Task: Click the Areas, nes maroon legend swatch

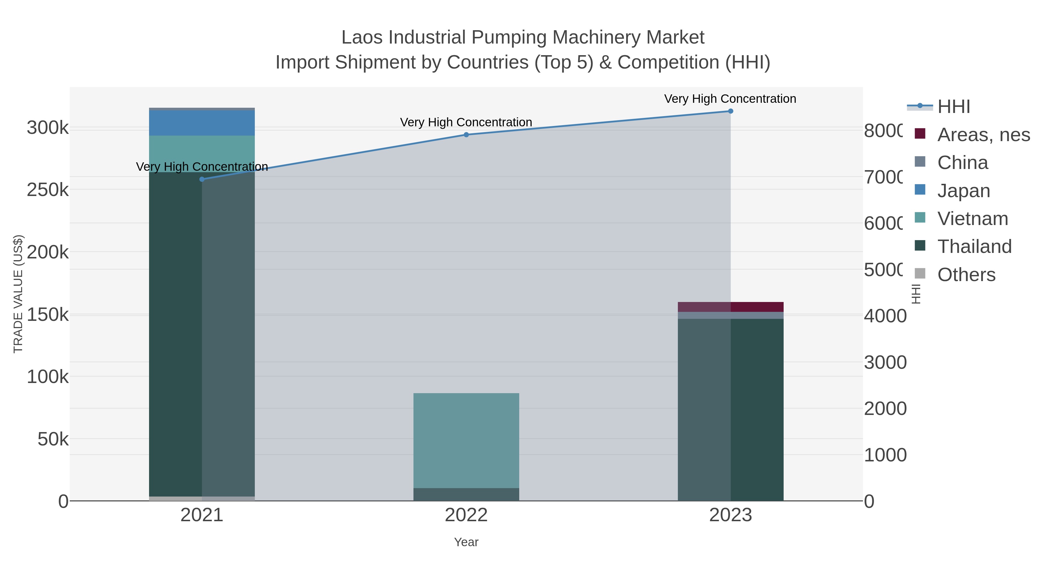Action: (920, 134)
